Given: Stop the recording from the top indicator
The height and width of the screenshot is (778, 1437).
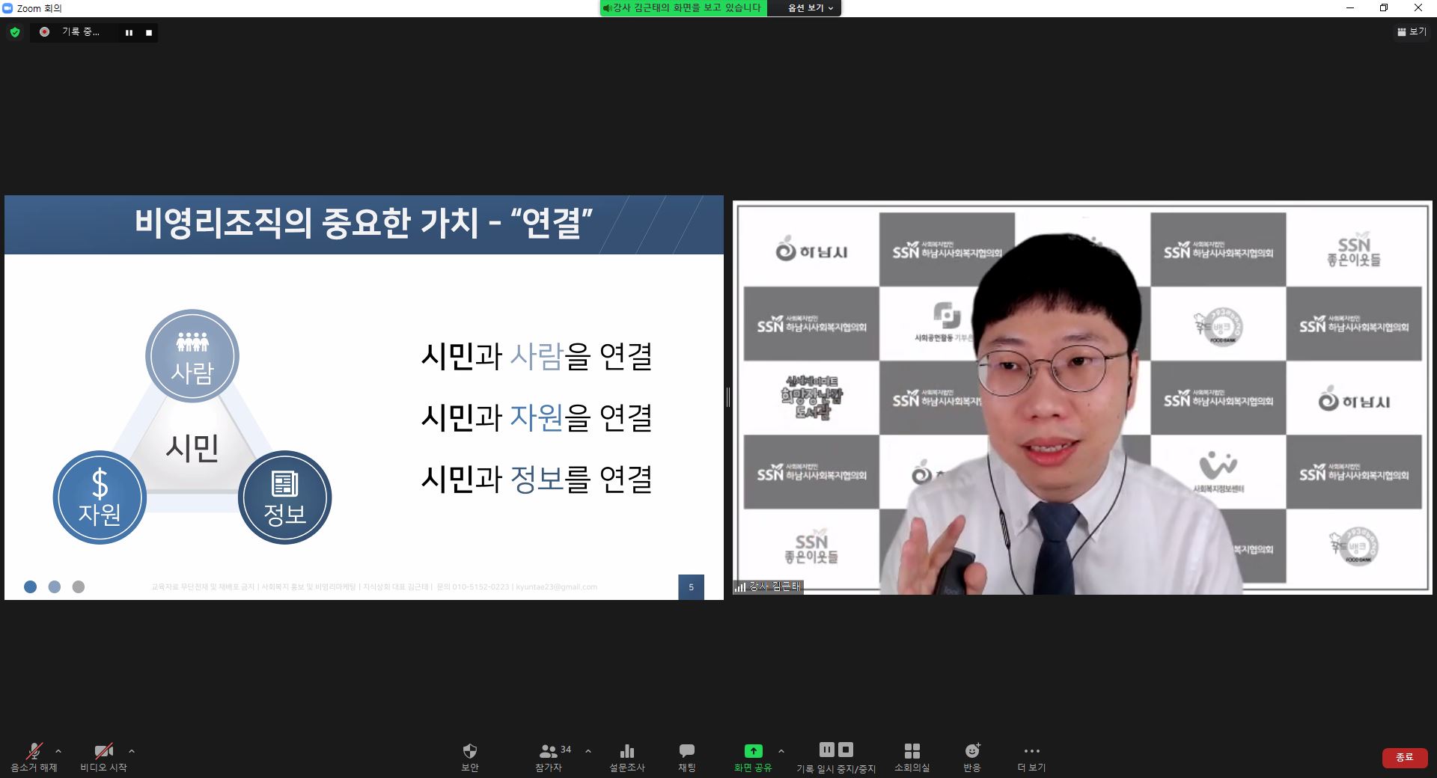Looking at the screenshot, I should (x=149, y=33).
